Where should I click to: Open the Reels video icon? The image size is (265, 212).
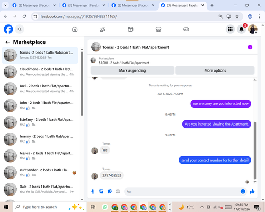[x=130, y=29]
